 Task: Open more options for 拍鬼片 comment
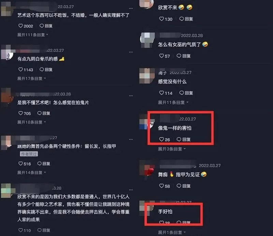pos(131,96)
